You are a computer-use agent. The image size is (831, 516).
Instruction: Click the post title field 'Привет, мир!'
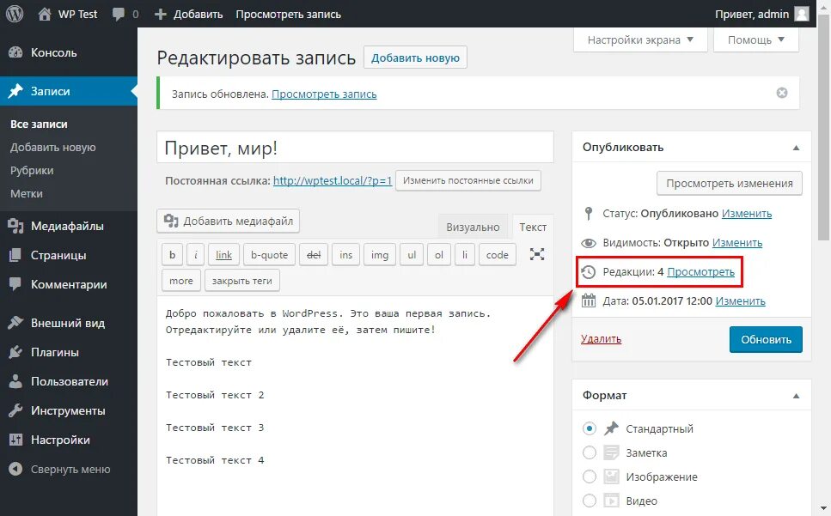pos(355,148)
